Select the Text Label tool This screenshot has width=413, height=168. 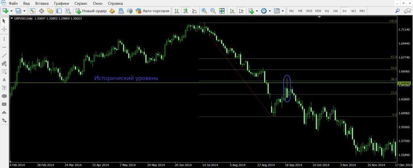click(4, 88)
